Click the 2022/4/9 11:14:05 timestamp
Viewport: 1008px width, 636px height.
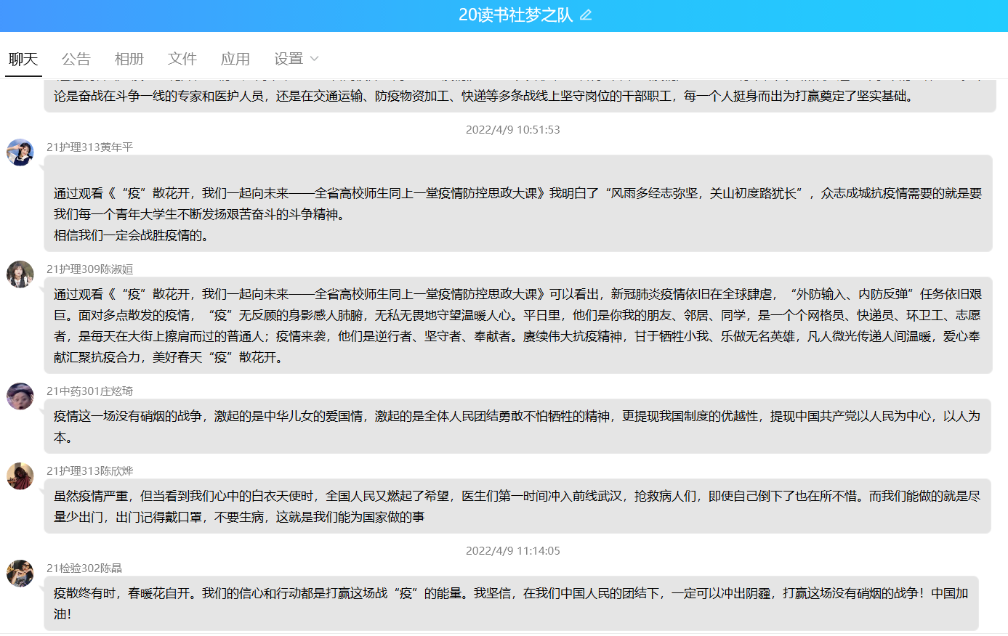coord(513,551)
